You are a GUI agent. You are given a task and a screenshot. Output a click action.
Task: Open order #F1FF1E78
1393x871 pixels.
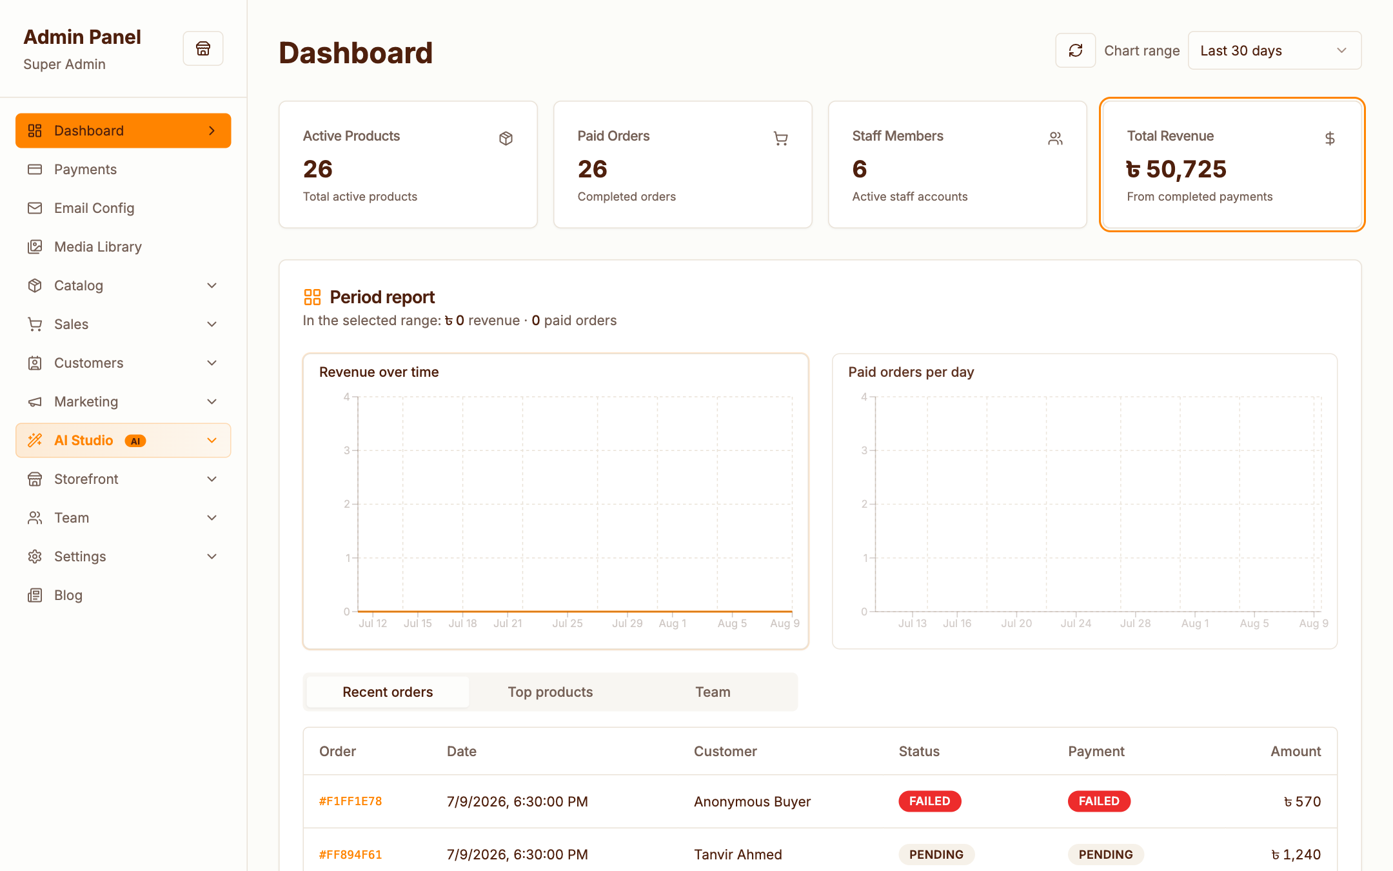[350, 801]
